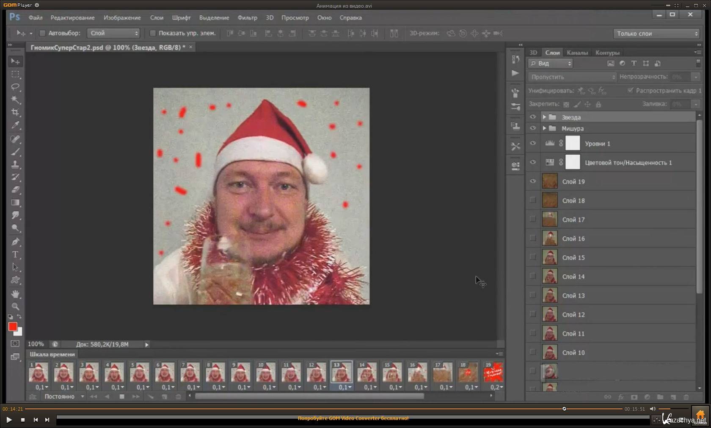Select the Pen tool
The image size is (711, 428).
tap(16, 242)
